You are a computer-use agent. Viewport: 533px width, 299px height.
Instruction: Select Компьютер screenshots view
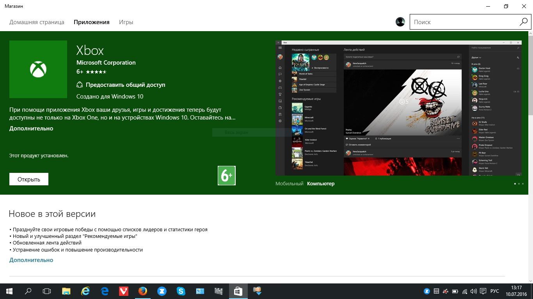(321, 184)
